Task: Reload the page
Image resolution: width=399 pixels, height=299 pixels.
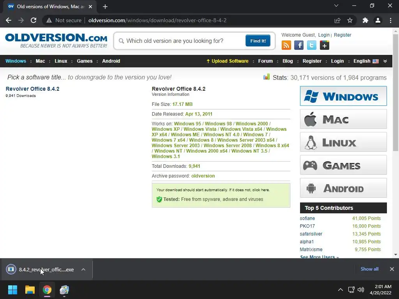Action: (x=34, y=20)
